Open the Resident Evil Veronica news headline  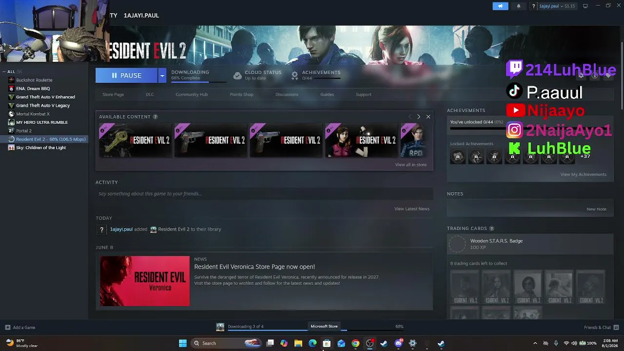point(254,267)
